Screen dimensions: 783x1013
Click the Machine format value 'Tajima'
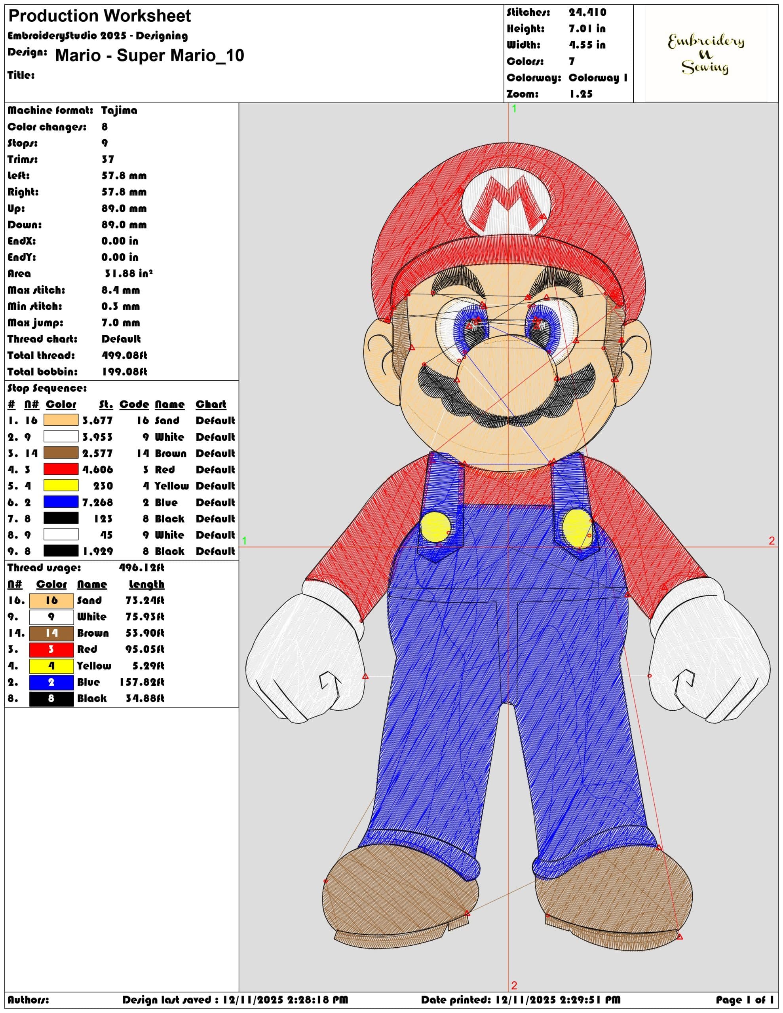pos(119,110)
